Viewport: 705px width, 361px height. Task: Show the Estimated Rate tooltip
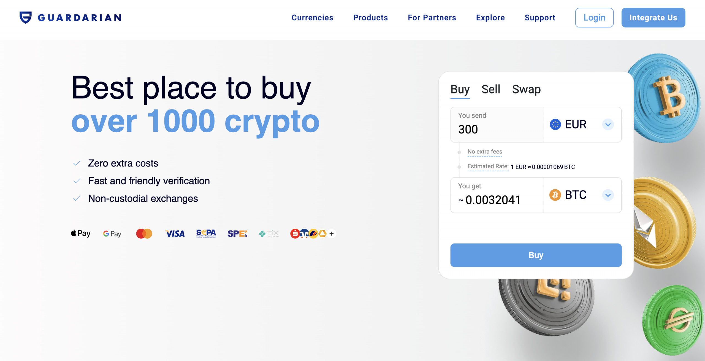click(487, 166)
